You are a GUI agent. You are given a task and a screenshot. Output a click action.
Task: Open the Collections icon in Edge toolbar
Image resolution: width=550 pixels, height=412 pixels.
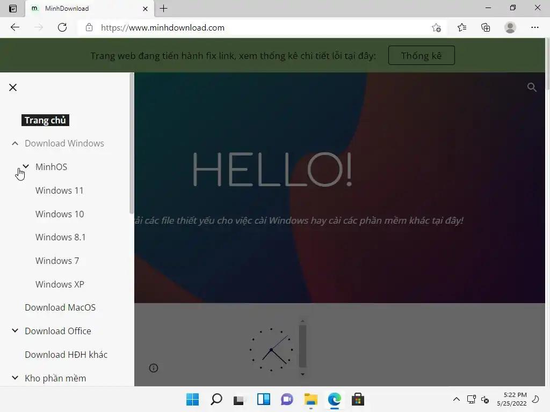[x=486, y=27]
